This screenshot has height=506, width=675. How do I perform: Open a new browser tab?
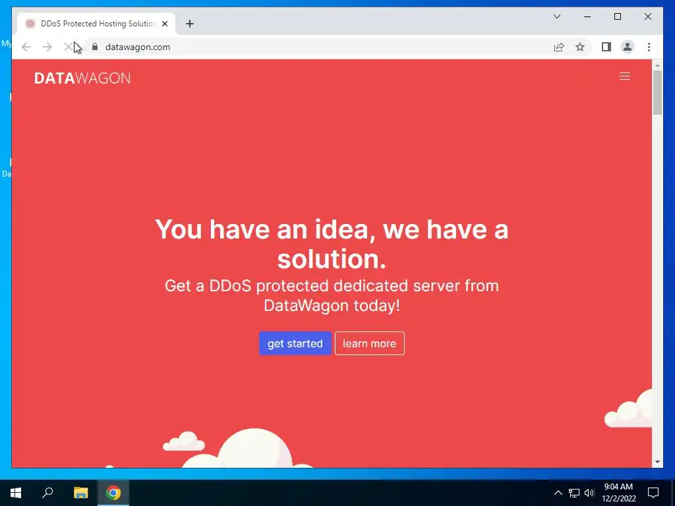tap(190, 24)
